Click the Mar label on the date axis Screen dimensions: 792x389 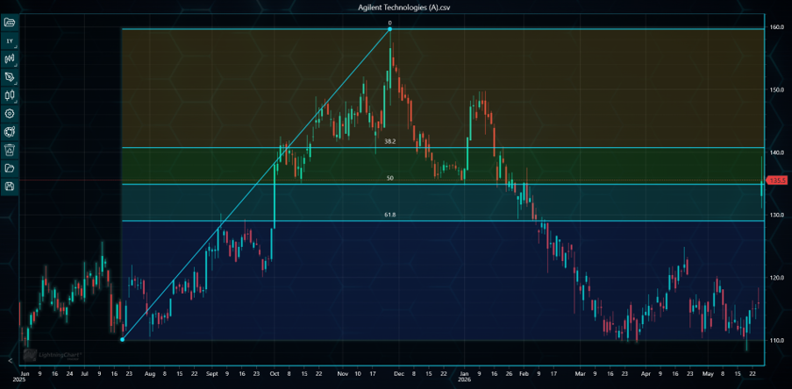click(x=580, y=374)
